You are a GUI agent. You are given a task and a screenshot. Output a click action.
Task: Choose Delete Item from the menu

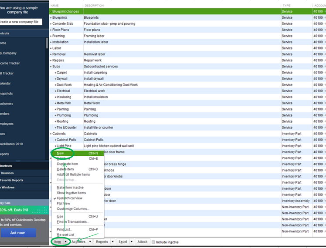65,169
